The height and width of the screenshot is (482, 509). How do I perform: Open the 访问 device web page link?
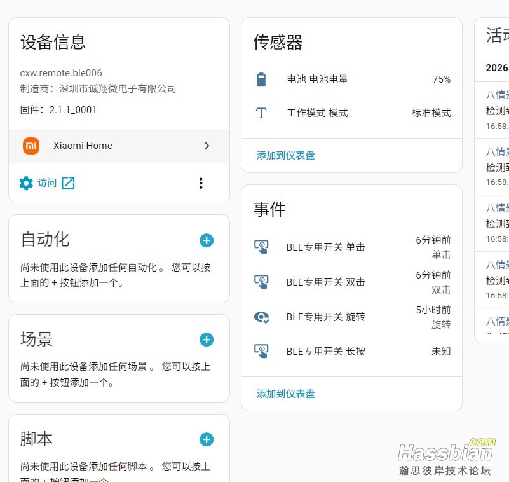48,182
